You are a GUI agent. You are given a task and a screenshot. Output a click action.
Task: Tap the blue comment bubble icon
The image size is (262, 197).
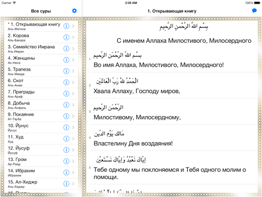tap(254, 10)
